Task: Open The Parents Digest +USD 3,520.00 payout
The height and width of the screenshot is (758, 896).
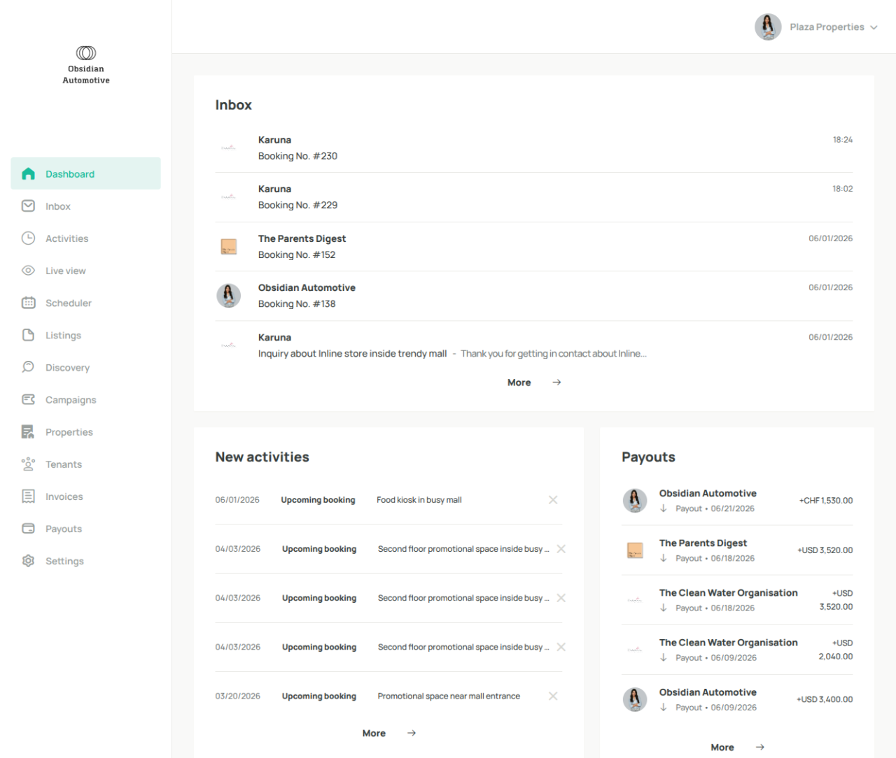Action: (x=737, y=550)
